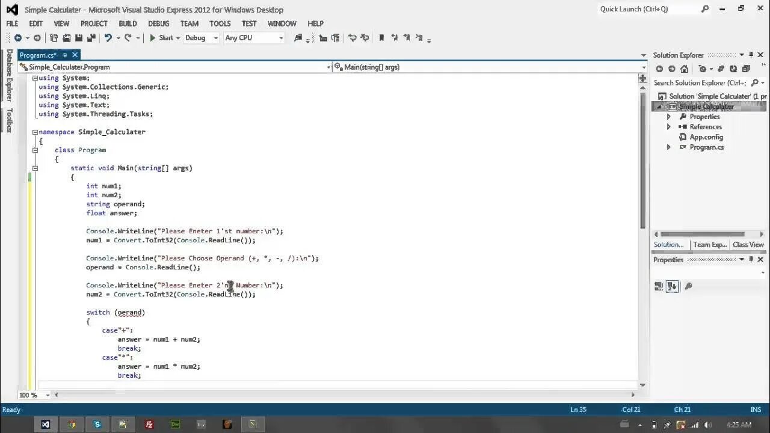Click the Save file icon on toolbar
Viewport: 770px width, 433px height.
click(79, 38)
